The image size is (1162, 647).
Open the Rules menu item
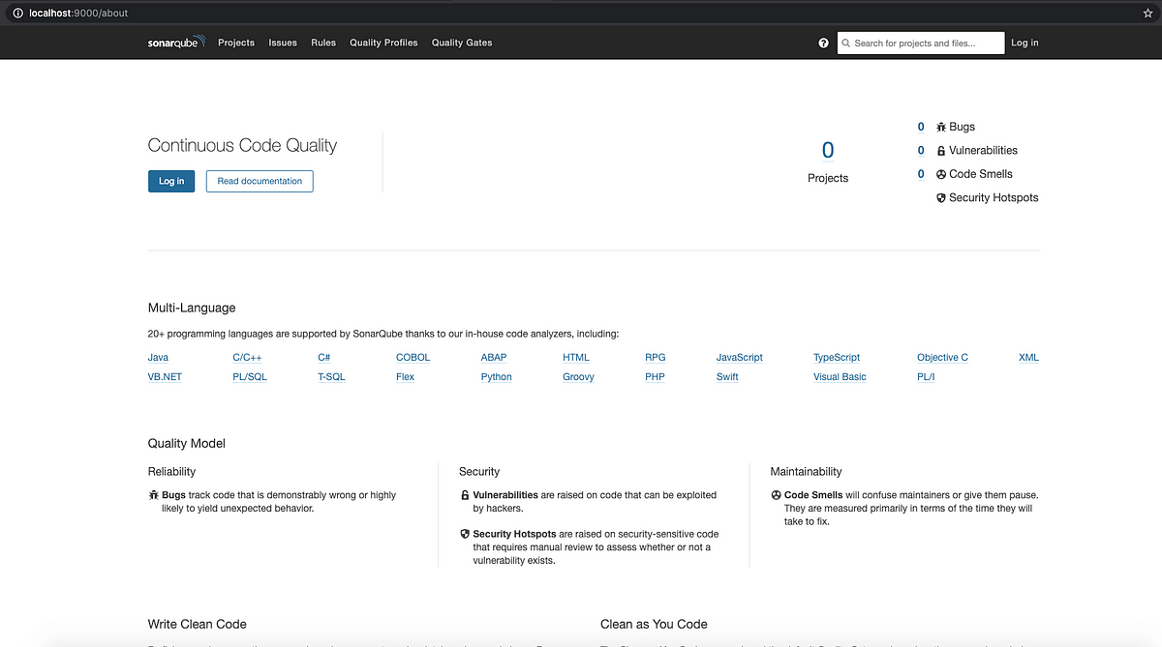323,43
